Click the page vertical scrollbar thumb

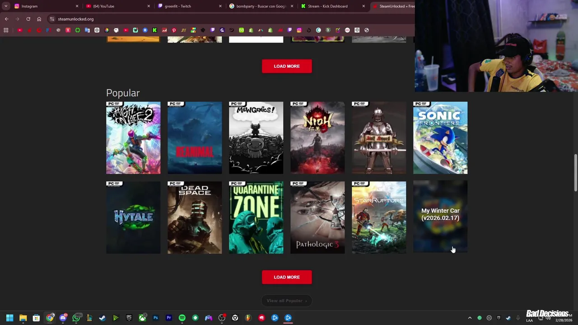pyautogui.click(x=575, y=173)
